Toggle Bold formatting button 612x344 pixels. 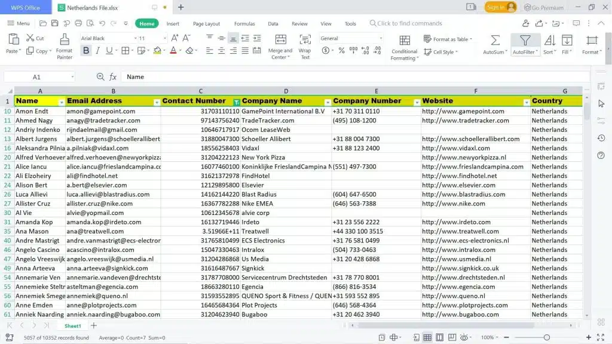click(x=86, y=51)
